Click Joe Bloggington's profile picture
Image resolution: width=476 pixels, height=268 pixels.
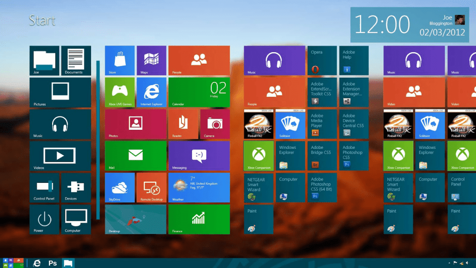click(460, 20)
